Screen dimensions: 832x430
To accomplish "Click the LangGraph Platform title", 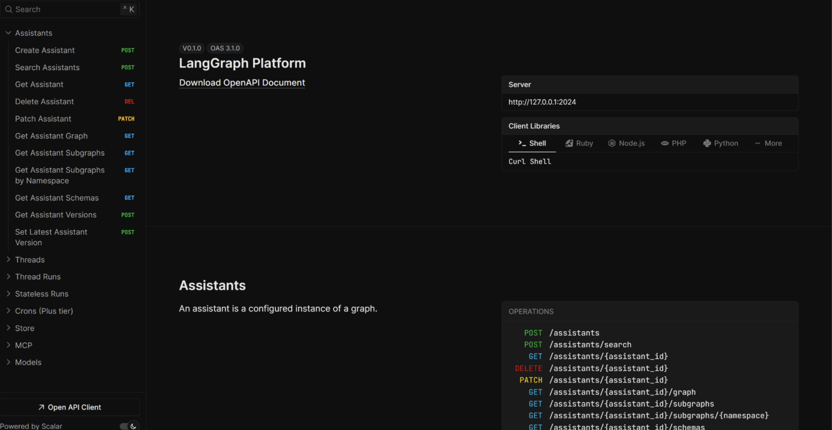I will [243, 63].
